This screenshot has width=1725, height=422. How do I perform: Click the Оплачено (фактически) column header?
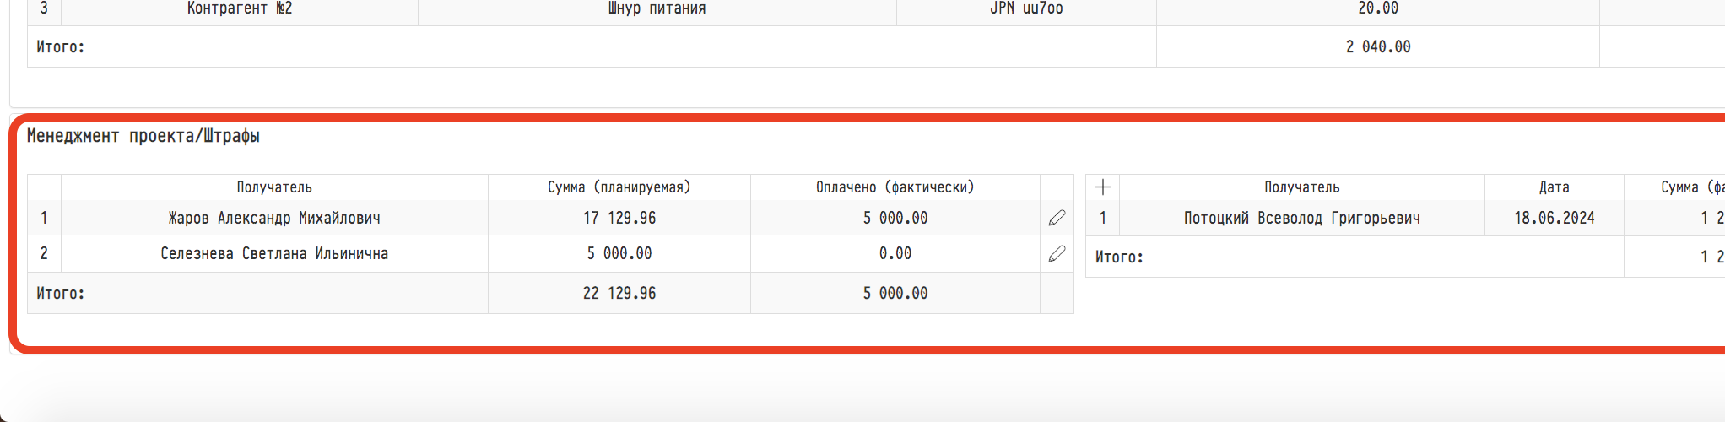coord(895,187)
